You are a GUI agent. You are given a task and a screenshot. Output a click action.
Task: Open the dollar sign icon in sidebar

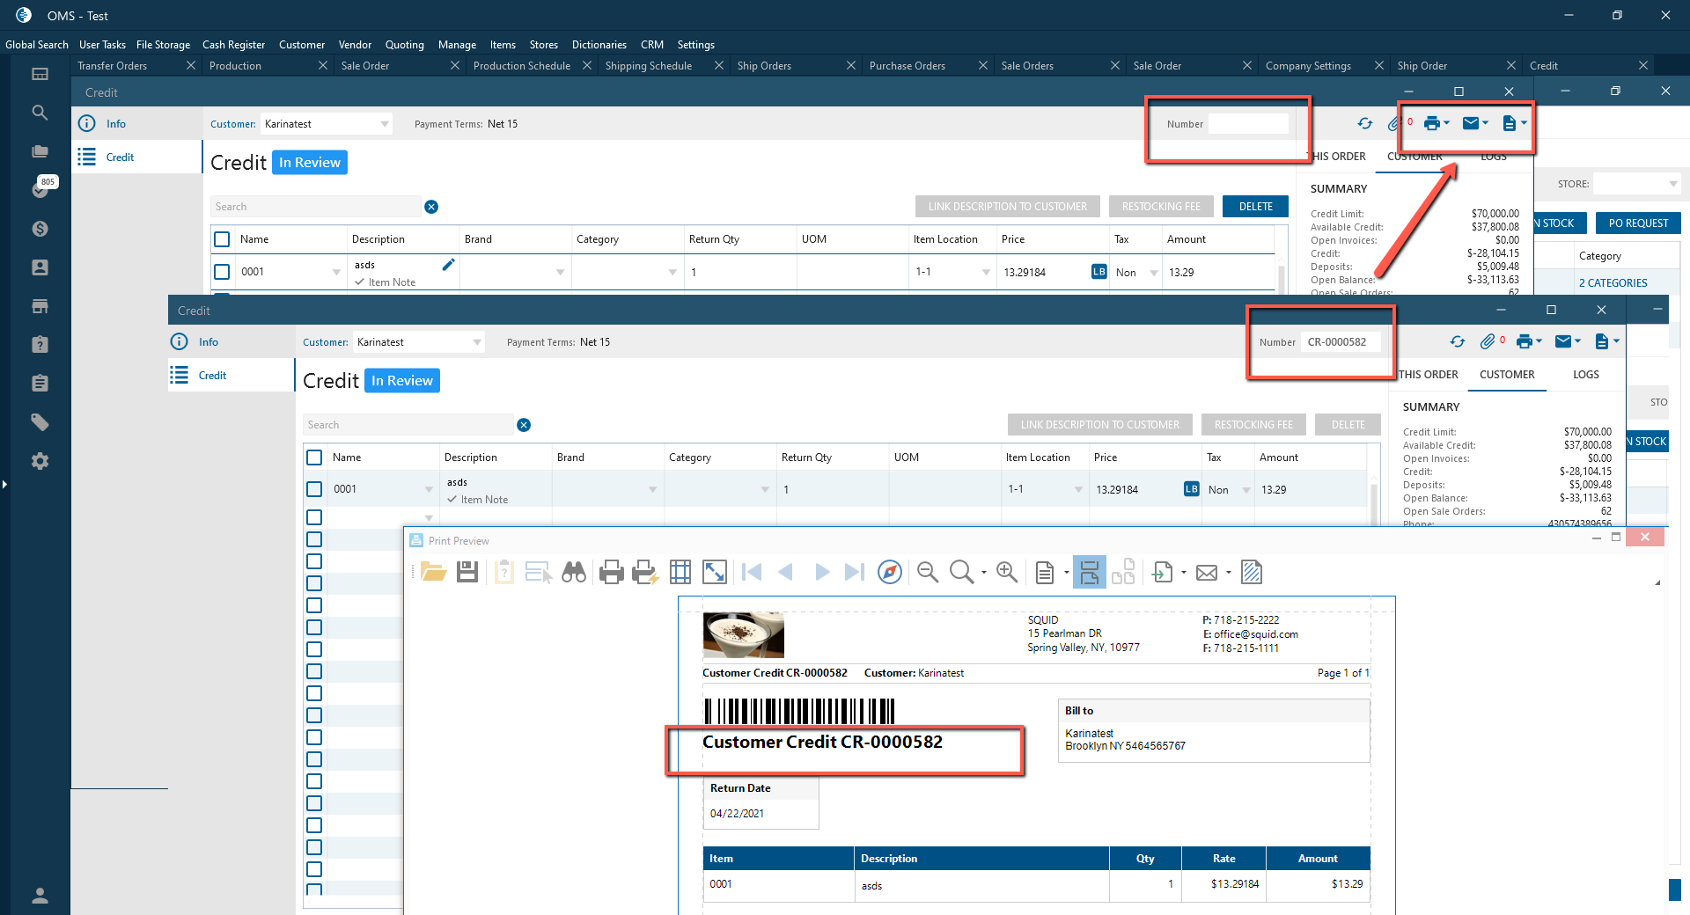tap(40, 229)
